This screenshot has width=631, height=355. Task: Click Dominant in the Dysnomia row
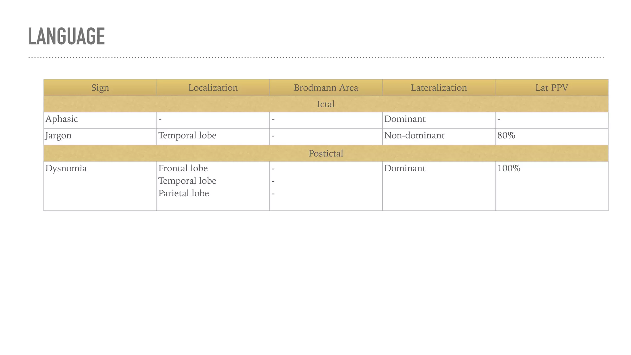405,169
